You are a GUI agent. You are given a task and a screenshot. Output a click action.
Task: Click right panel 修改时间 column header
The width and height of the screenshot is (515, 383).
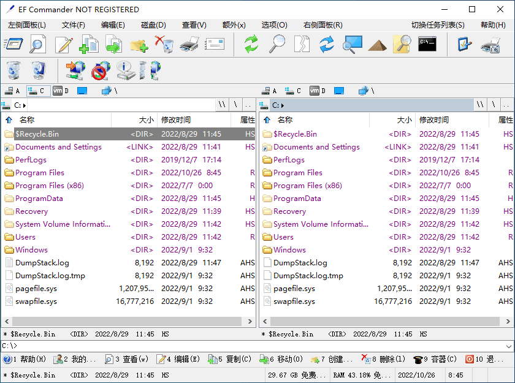[452, 120]
